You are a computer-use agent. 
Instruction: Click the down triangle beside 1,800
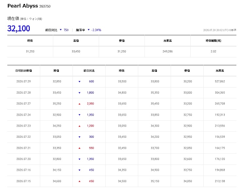coord(79,93)
